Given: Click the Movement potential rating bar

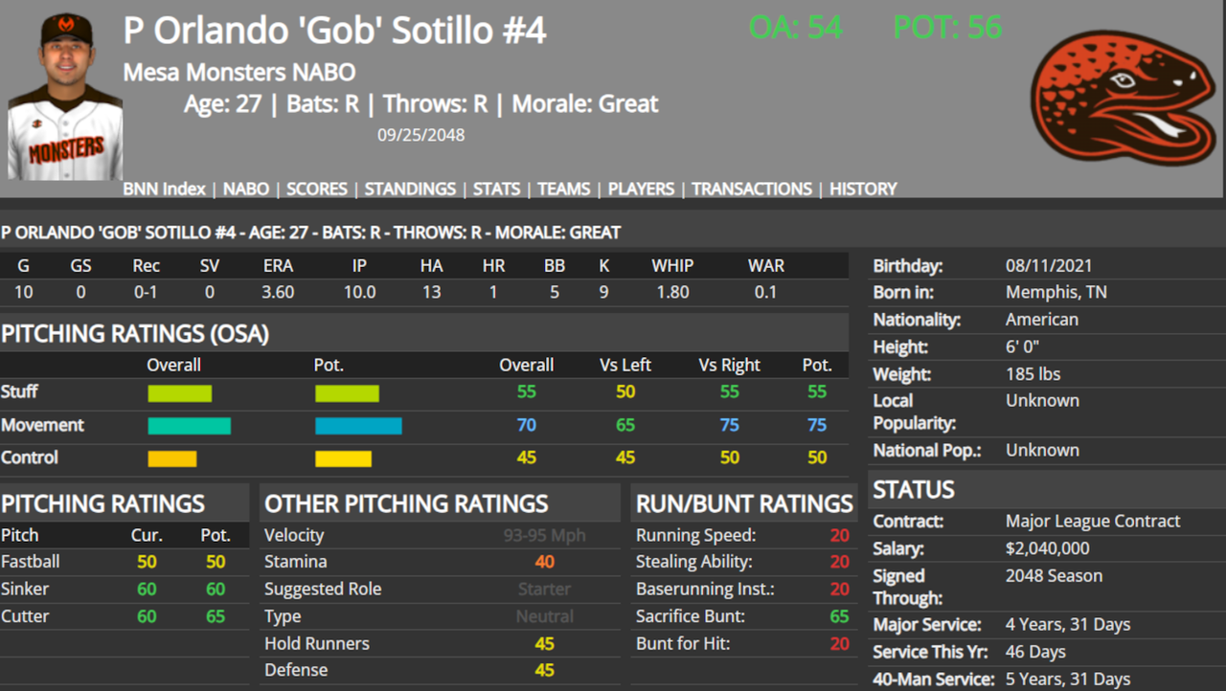Looking at the screenshot, I should [x=358, y=426].
